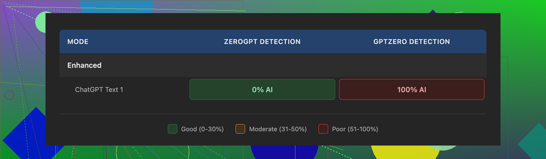Click the MODE column header
The width and height of the screenshot is (546, 159).
78,42
